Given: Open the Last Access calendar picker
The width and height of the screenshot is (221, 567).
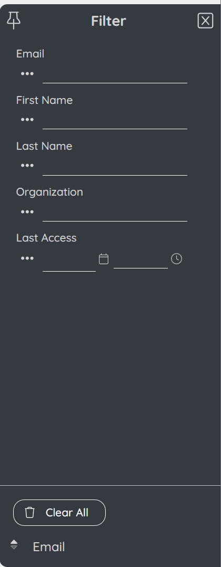Looking at the screenshot, I should click(104, 259).
